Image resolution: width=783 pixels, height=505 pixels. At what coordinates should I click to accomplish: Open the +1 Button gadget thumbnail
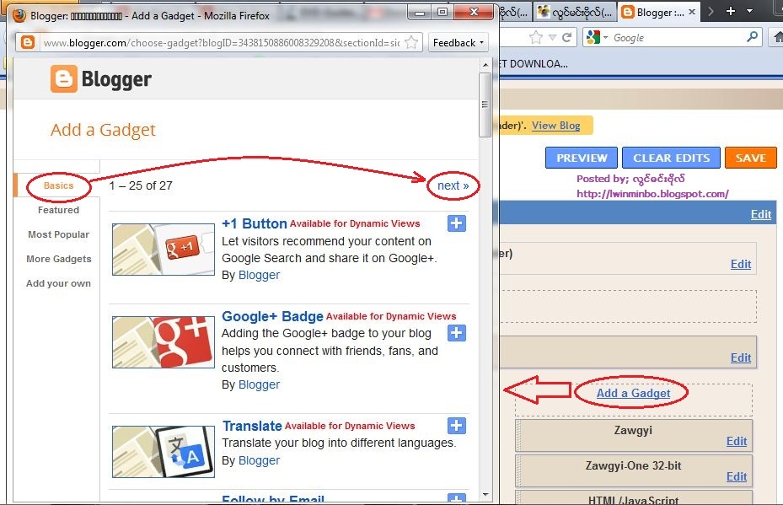[x=164, y=250]
